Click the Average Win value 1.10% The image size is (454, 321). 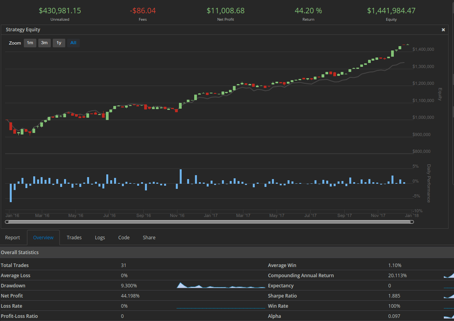point(395,265)
